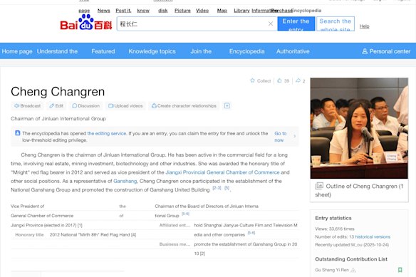
Task: Expand the claim notice chevron arrow
Action: tap(294, 136)
